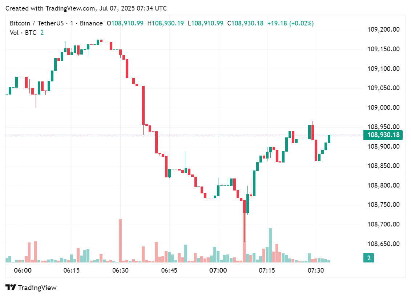
Task: Click the +19.18 (+0.02%) change value
Action: point(290,23)
